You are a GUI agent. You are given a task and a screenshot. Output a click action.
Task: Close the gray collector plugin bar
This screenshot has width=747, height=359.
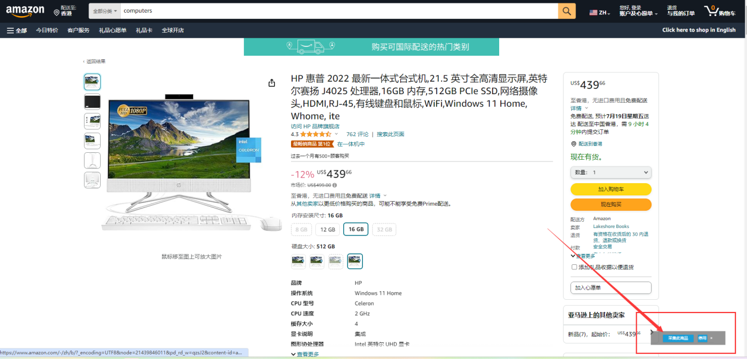tap(711, 338)
